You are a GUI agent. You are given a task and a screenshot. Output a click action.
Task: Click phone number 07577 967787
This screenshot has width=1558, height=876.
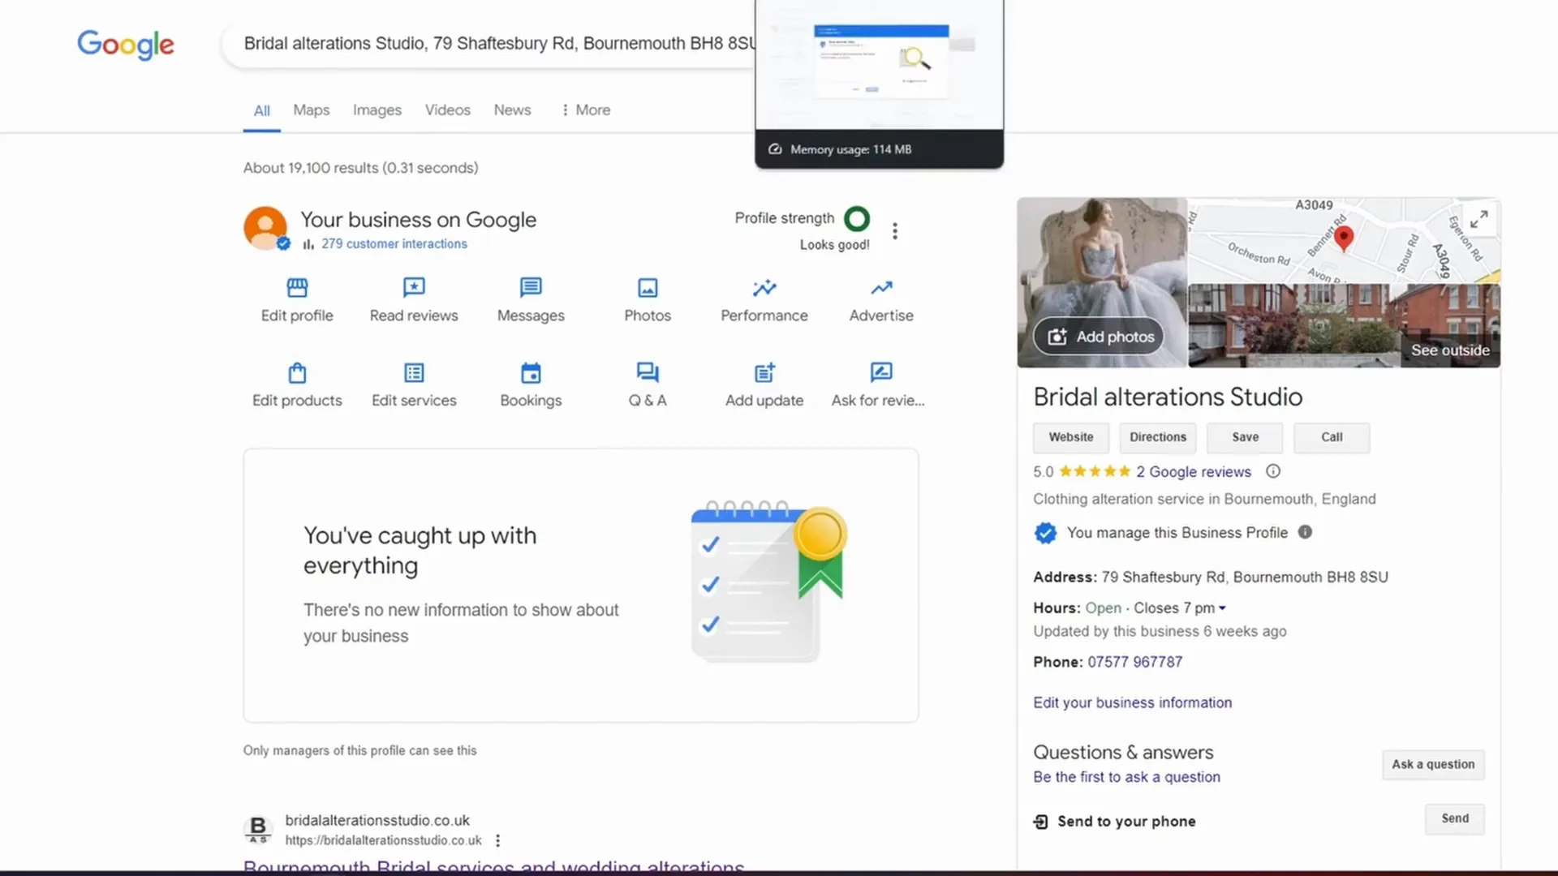(x=1134, y=662)
